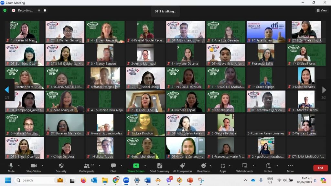Toggle camera with Stop Video
The height and width of the screenshot is (186, 331).
pyautogui.click(x=33, y=167)
